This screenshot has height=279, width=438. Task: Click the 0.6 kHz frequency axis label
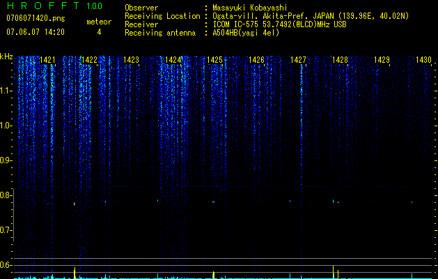tap(6, 265)
